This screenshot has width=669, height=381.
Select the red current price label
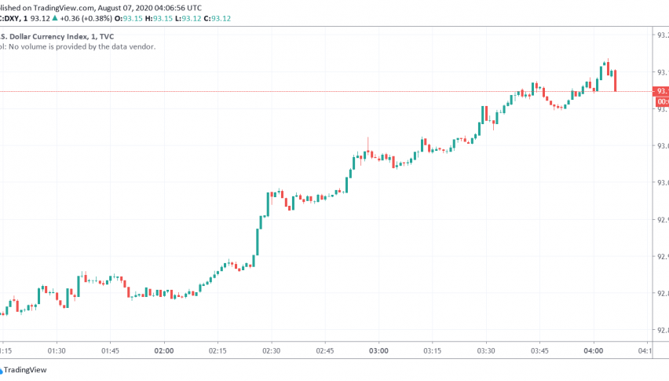coord(662,91)
